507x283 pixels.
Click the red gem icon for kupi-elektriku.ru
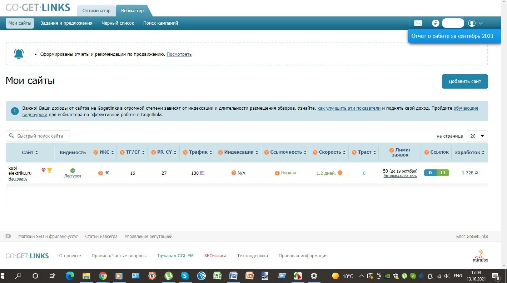point(44,170)
